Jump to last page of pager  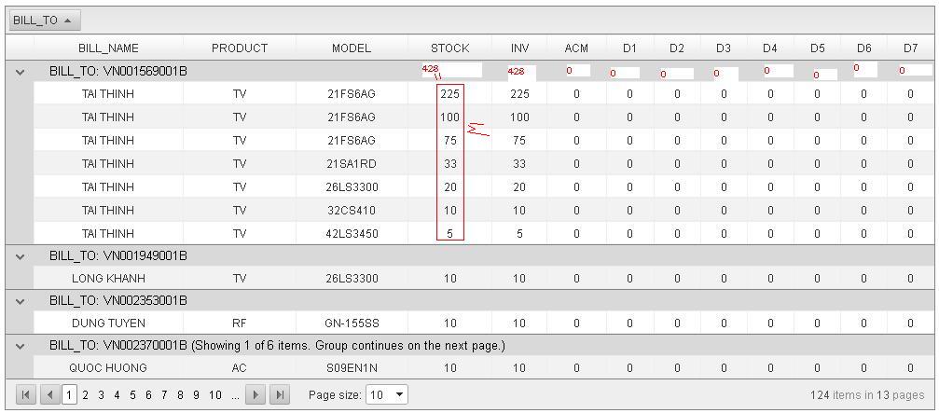coord(279,395)
